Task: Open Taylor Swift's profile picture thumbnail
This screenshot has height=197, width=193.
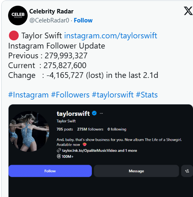Action: coord(29,131)
